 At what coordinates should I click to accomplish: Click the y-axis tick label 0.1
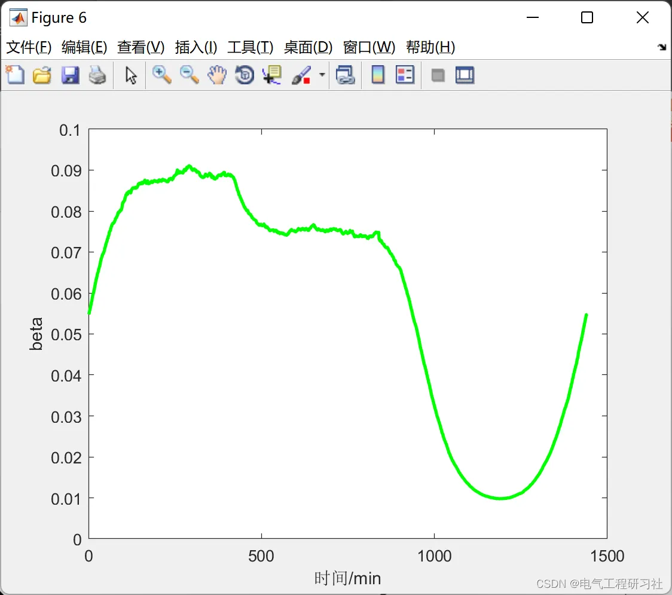point(69,130)
